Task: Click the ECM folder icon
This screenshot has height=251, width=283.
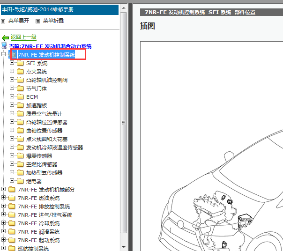Action: [x=20, y=97]
